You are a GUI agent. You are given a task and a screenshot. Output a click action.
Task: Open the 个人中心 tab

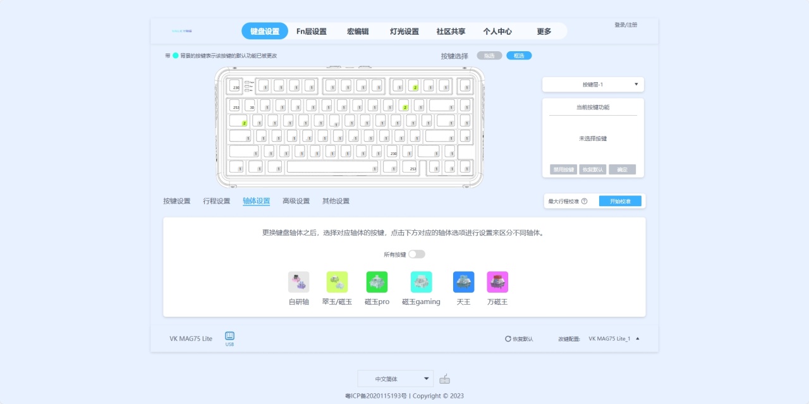point(497,31)
